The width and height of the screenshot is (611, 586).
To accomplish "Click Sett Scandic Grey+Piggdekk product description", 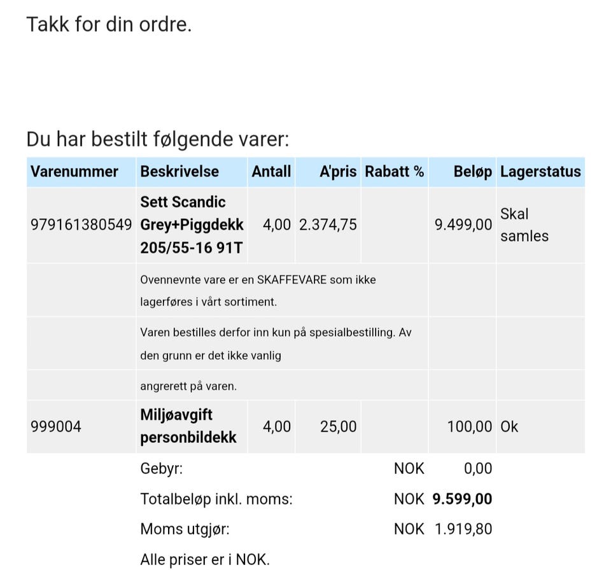I will point(192,225).
